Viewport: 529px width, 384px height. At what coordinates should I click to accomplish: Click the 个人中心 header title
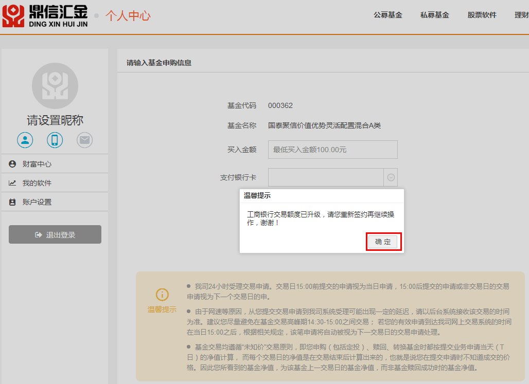click(x=128, y=15)
